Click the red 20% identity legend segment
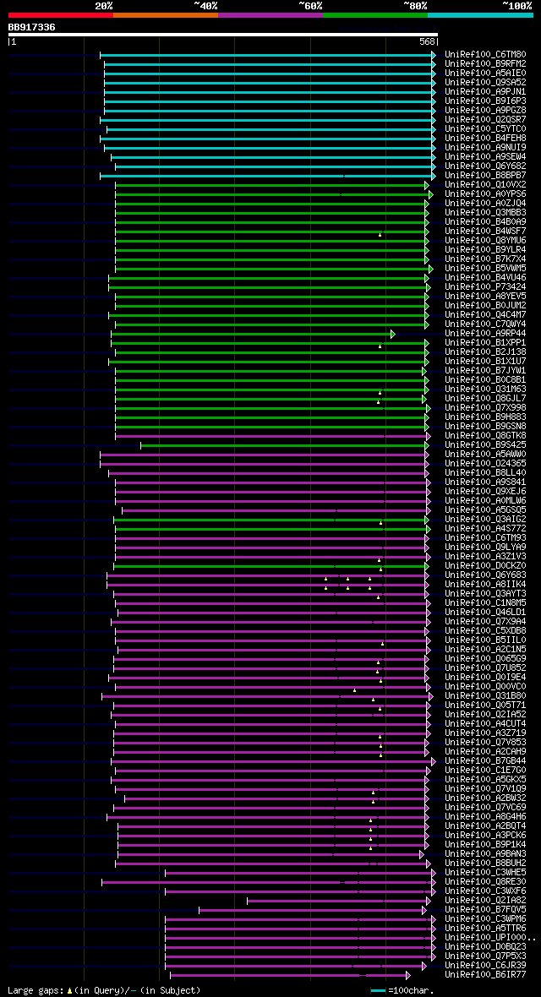This screenshot has width=541, height=997. click(61, 14)
